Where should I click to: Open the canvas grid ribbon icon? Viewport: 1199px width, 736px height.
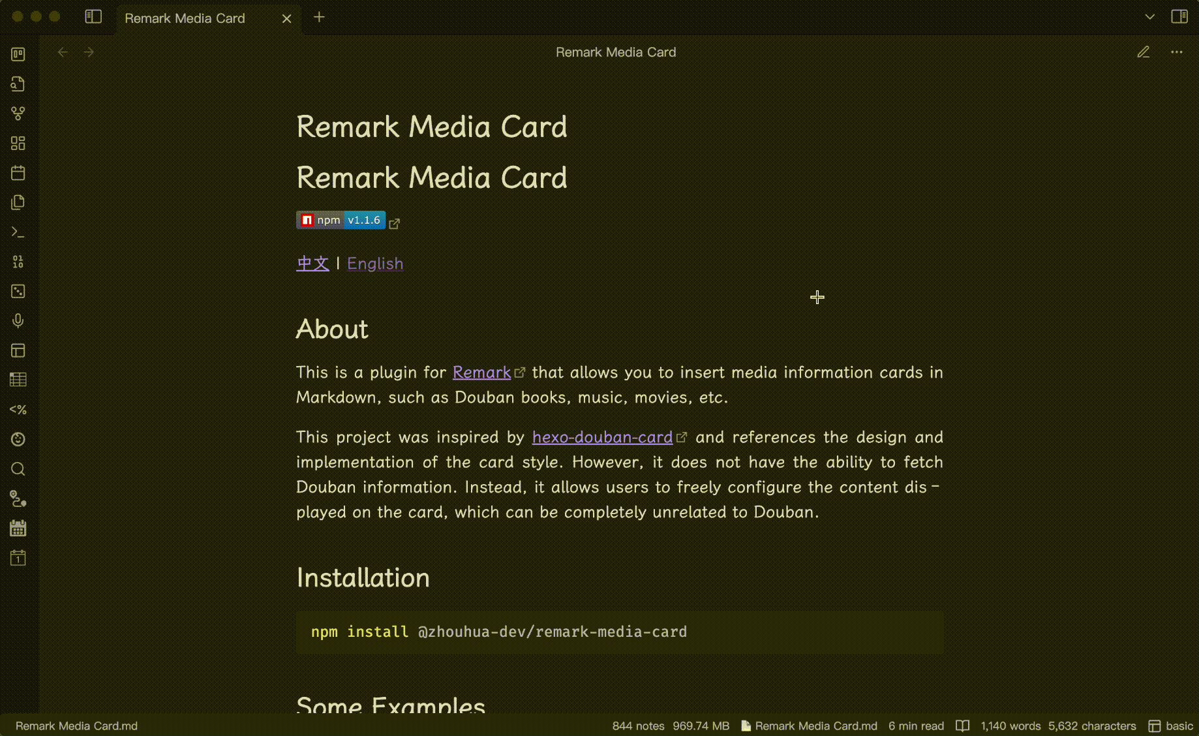18,143
